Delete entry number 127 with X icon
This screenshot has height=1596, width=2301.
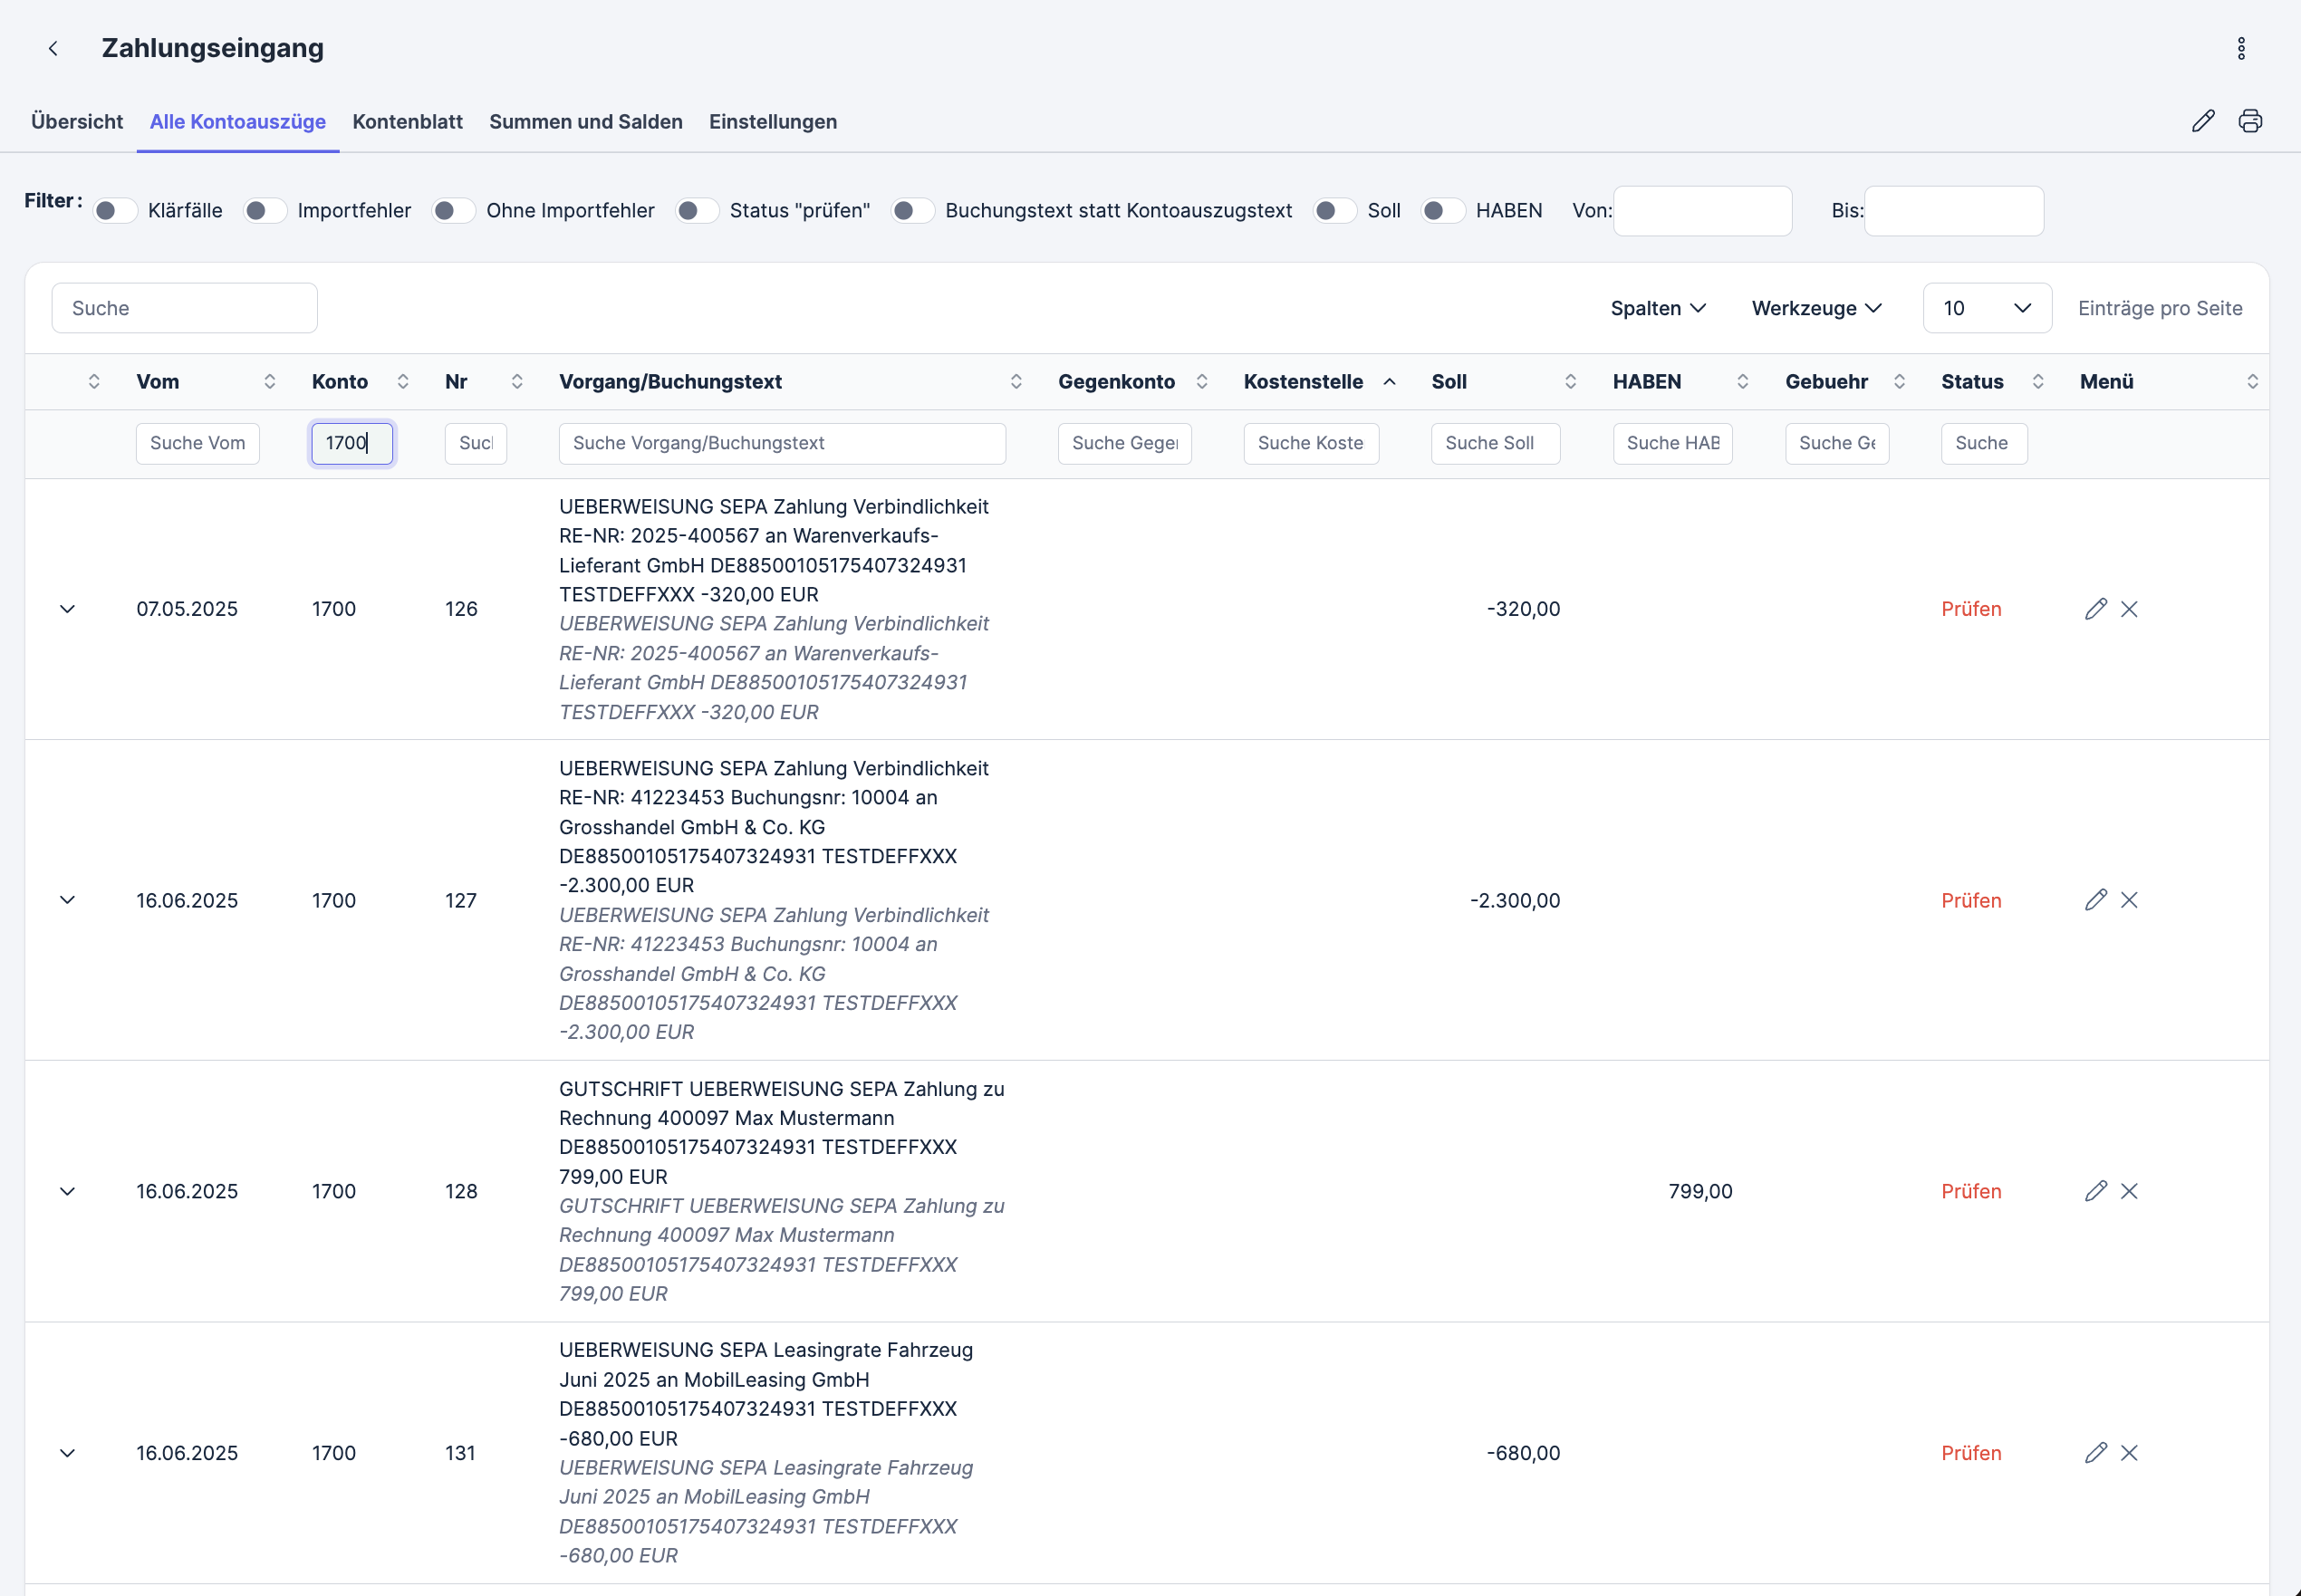2129,900
